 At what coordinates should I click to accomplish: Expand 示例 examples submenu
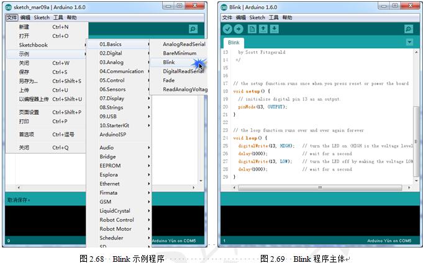click(x=47, y=54)
